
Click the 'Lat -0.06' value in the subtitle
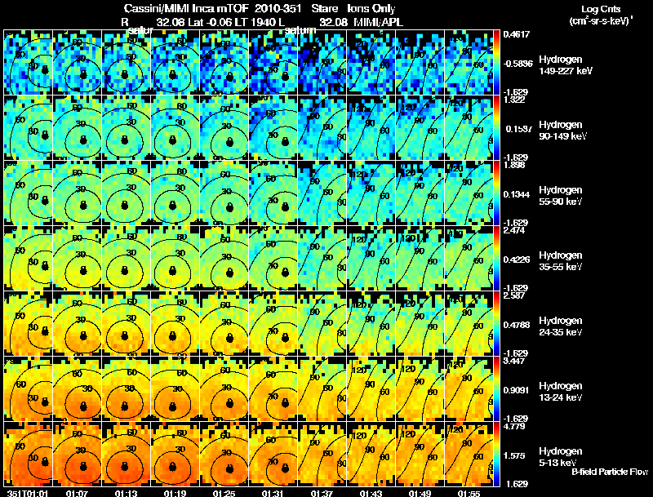pyautogui.click(x=211, y=22)
